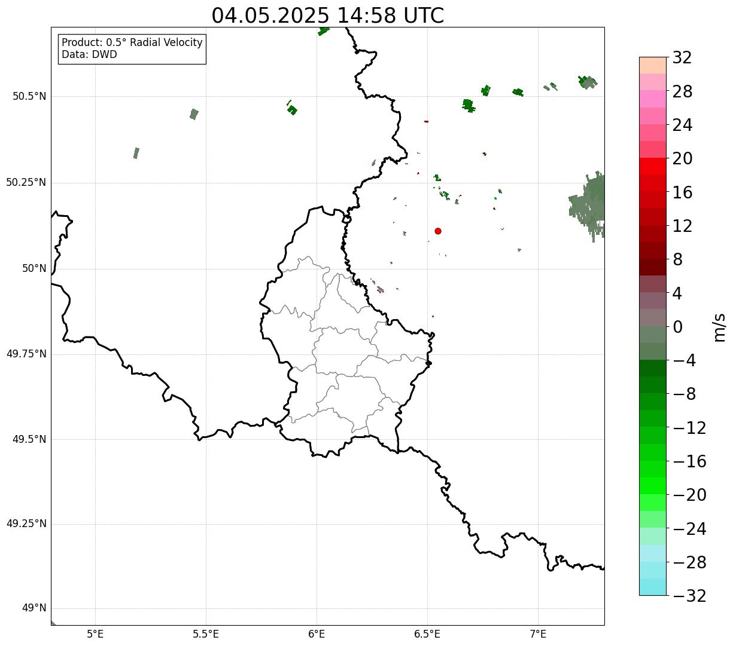
Task: Select the 6.5°E longitude axis label
Action: click(x=427, y=633)
